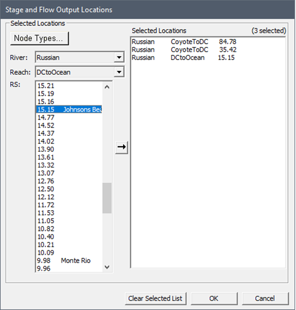This screenshot has width=296, height=310.
Task: Expand the Reach dropdown arrow
Action: (119, 72)
